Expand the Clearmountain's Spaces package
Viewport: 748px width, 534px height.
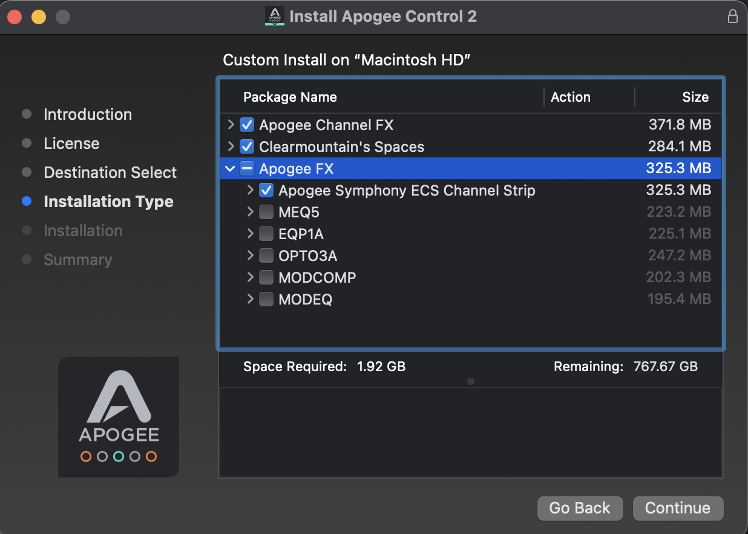click(230, 147)
